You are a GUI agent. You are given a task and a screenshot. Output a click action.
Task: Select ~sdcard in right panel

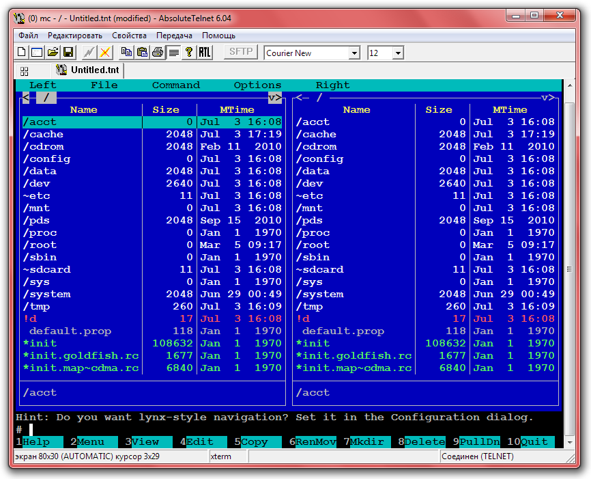click(425, 270)
